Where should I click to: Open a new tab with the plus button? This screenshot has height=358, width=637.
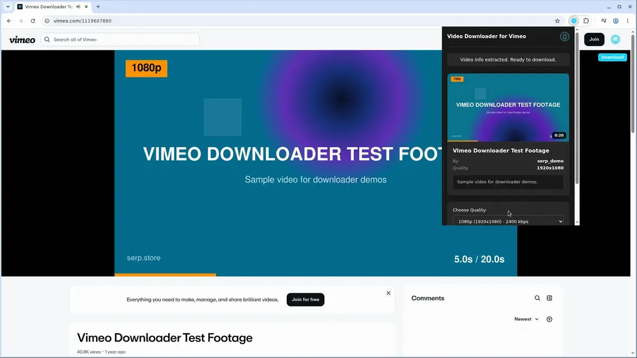(98, 7)
